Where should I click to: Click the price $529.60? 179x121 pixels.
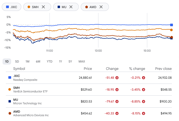click(x=86, y=90)
